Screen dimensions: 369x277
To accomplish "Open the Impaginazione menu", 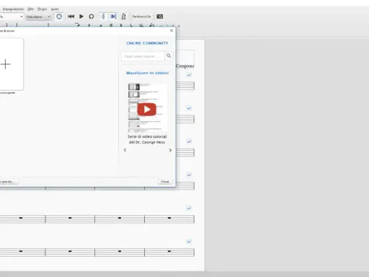I will pos(13,9).
